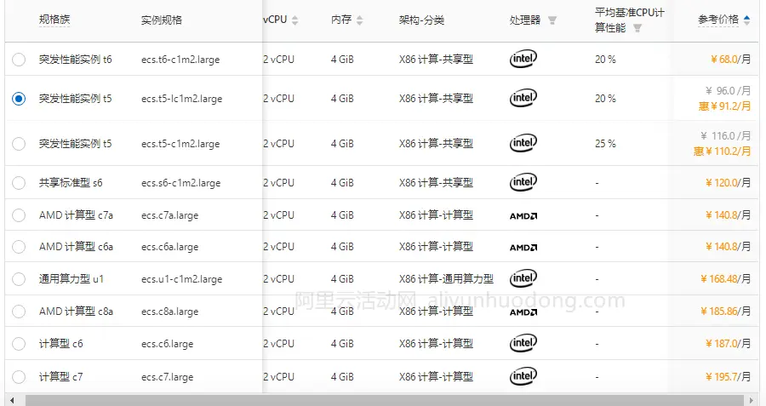Click the discounted 惠¥91.2/月 price
Screen dimensions: 766x406
(x=724, y=106)
